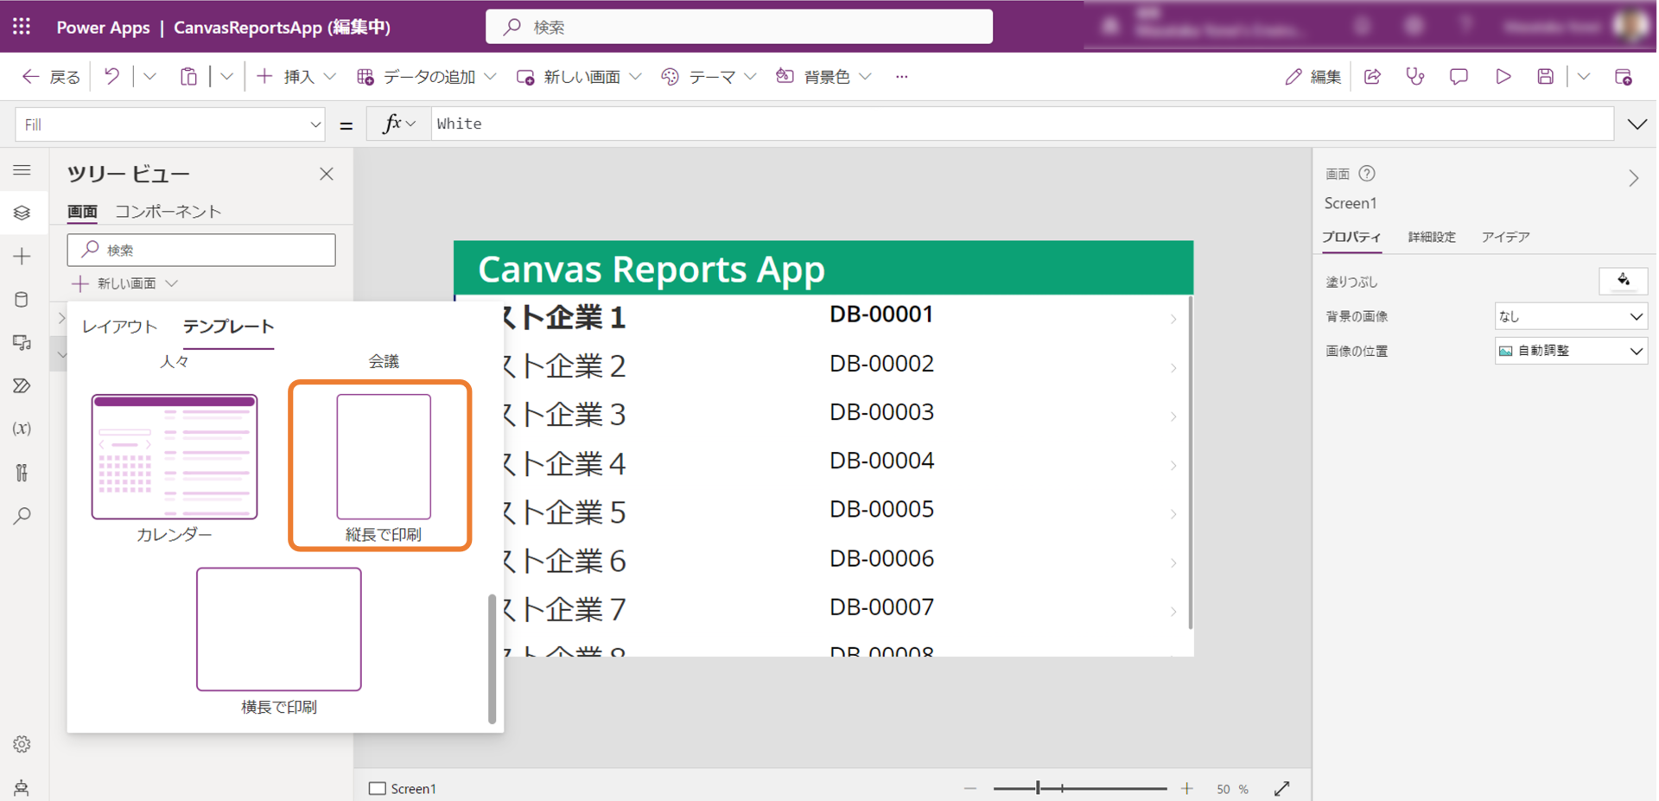Fit the canvas to window icon

(1282, 788)
